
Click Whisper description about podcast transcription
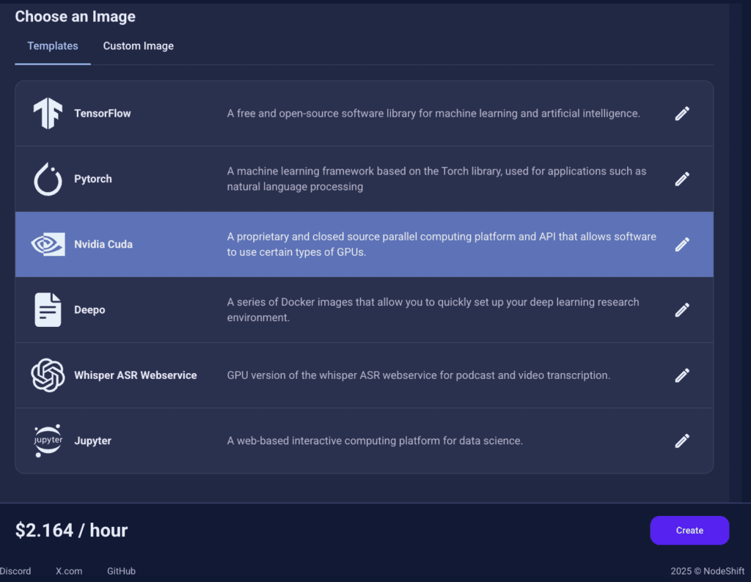coord(419,375)
